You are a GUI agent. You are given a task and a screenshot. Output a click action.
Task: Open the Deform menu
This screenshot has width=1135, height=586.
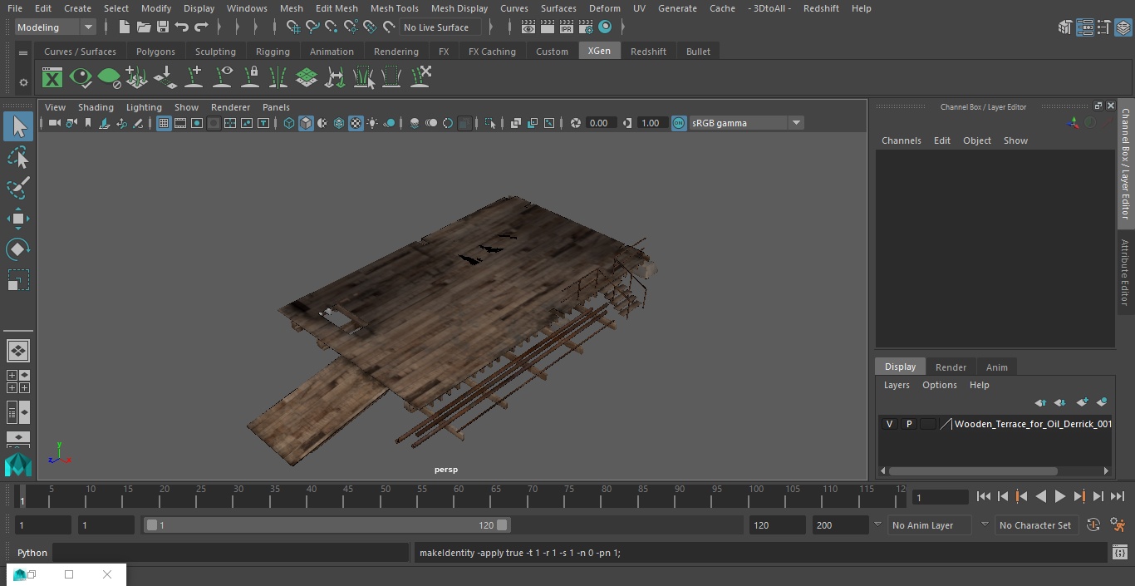pos(604,8)
